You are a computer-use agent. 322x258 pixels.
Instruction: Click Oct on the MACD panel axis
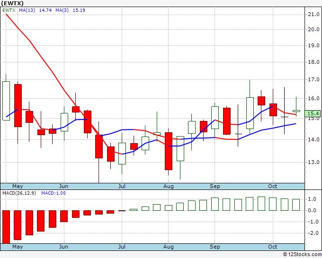pos(272,247)
